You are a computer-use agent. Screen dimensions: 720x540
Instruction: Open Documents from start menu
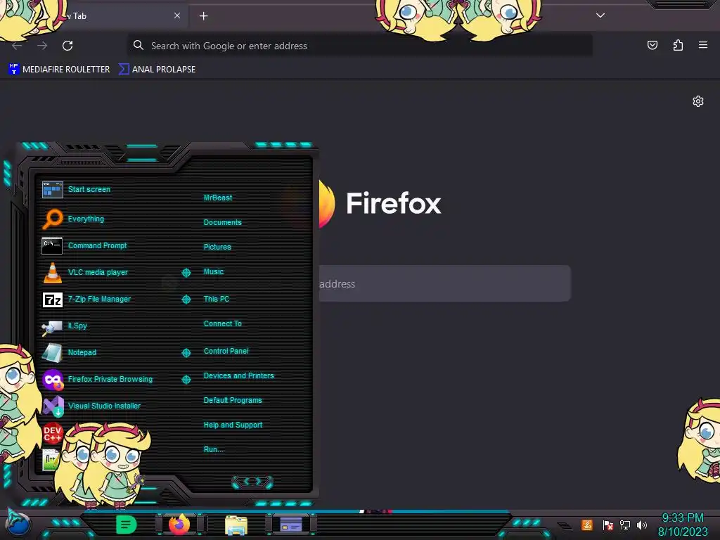[x=222, y=222]
